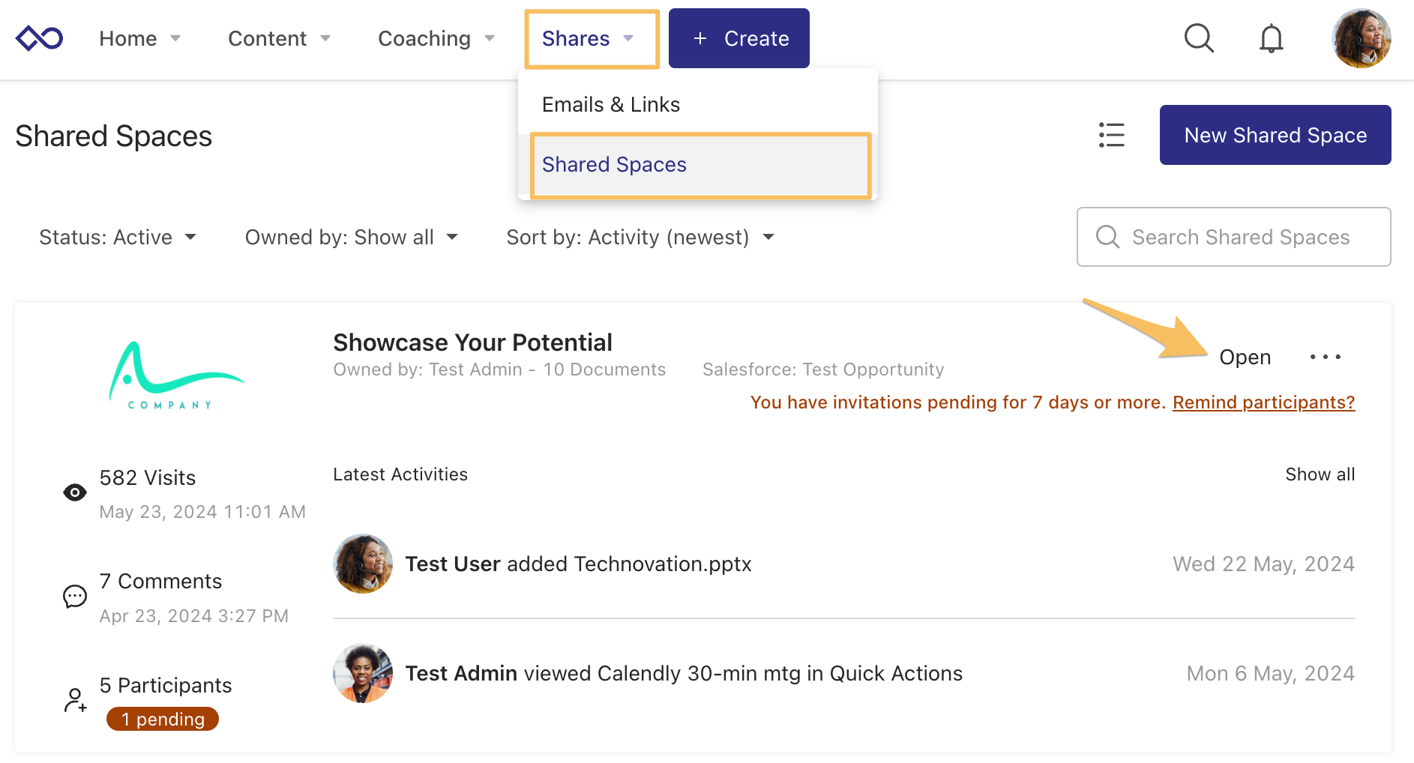
Task: Click the New Shared Space button
Action: pos(1275,135)
